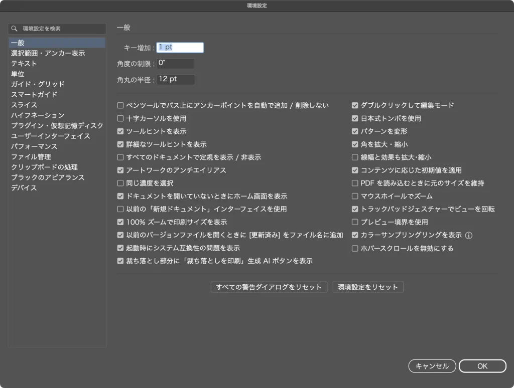The image size is (514, 388).
Task: Uncheck 詳細なツールヒントを表示
Action: click(120, 144)
